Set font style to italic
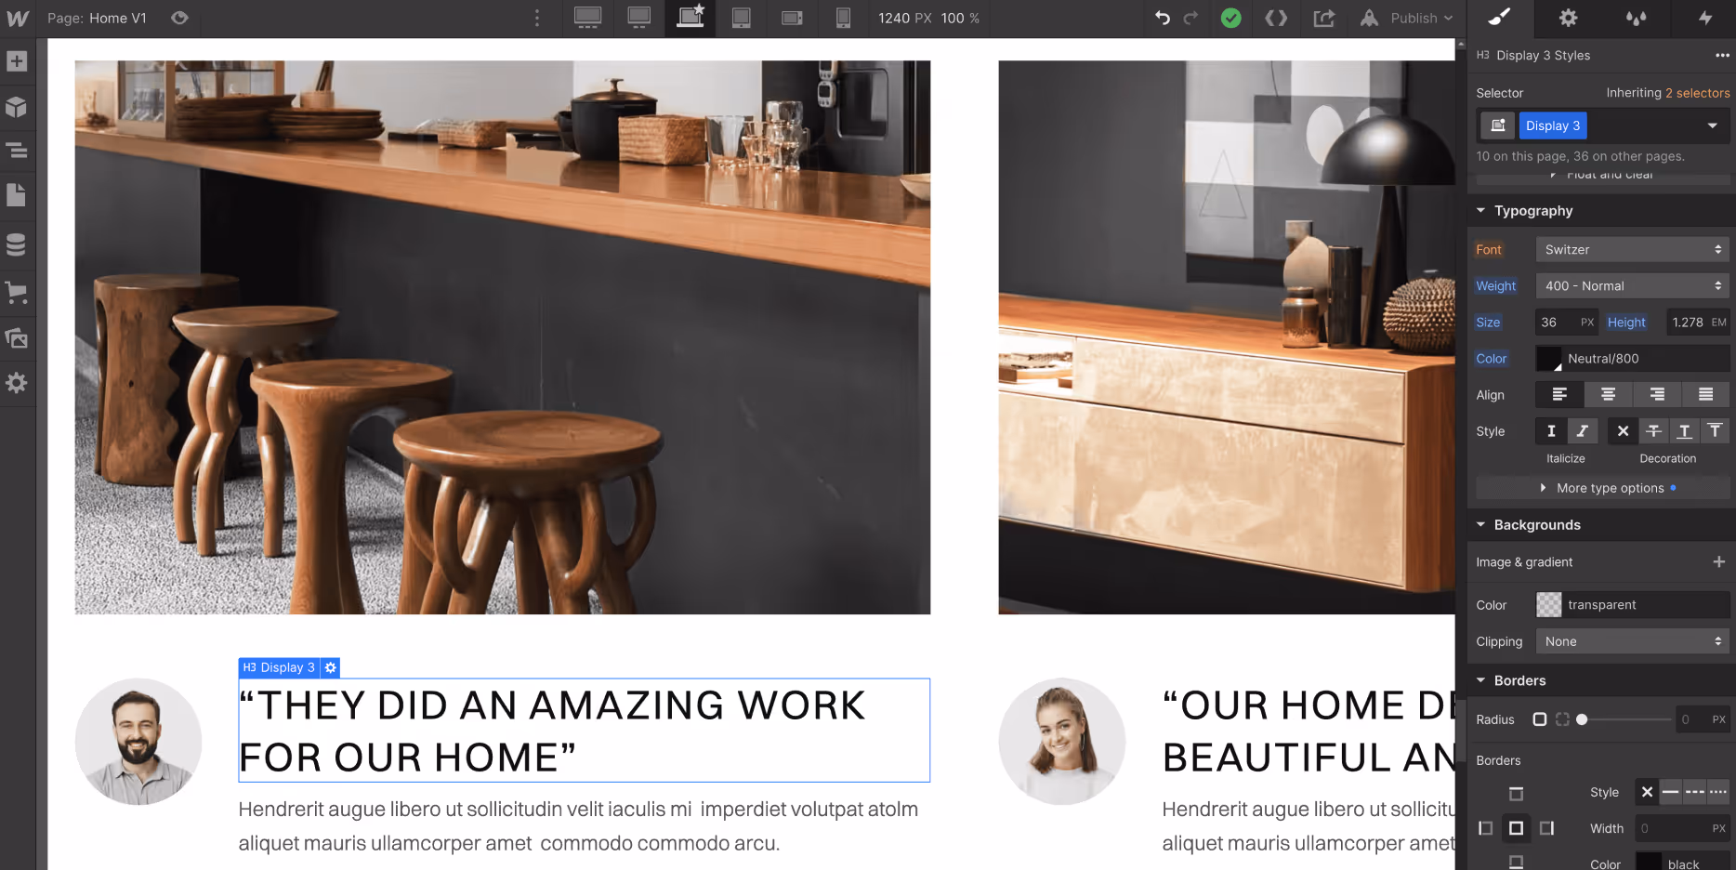 click(x=1582, y=431)
